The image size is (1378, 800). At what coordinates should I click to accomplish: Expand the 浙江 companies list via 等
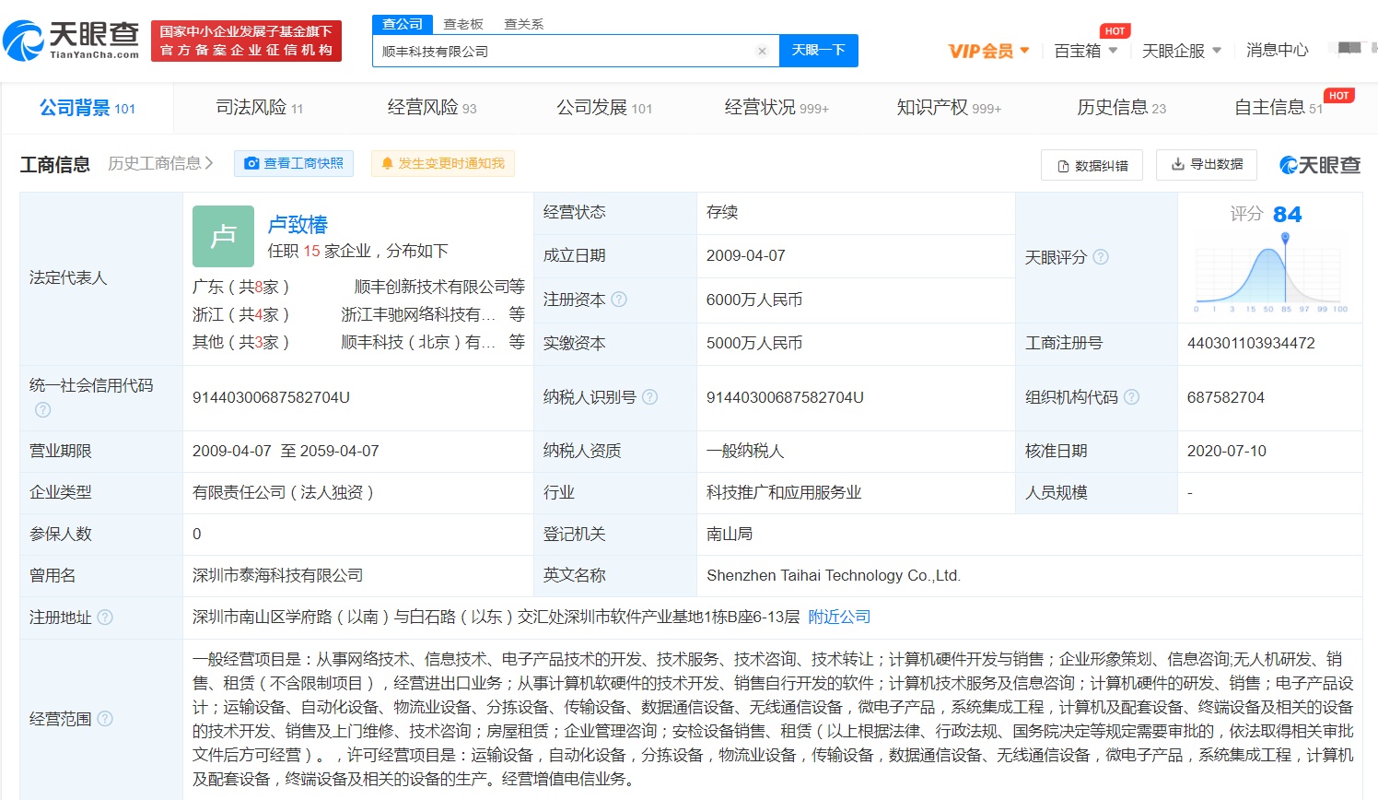tap(517, 314)
